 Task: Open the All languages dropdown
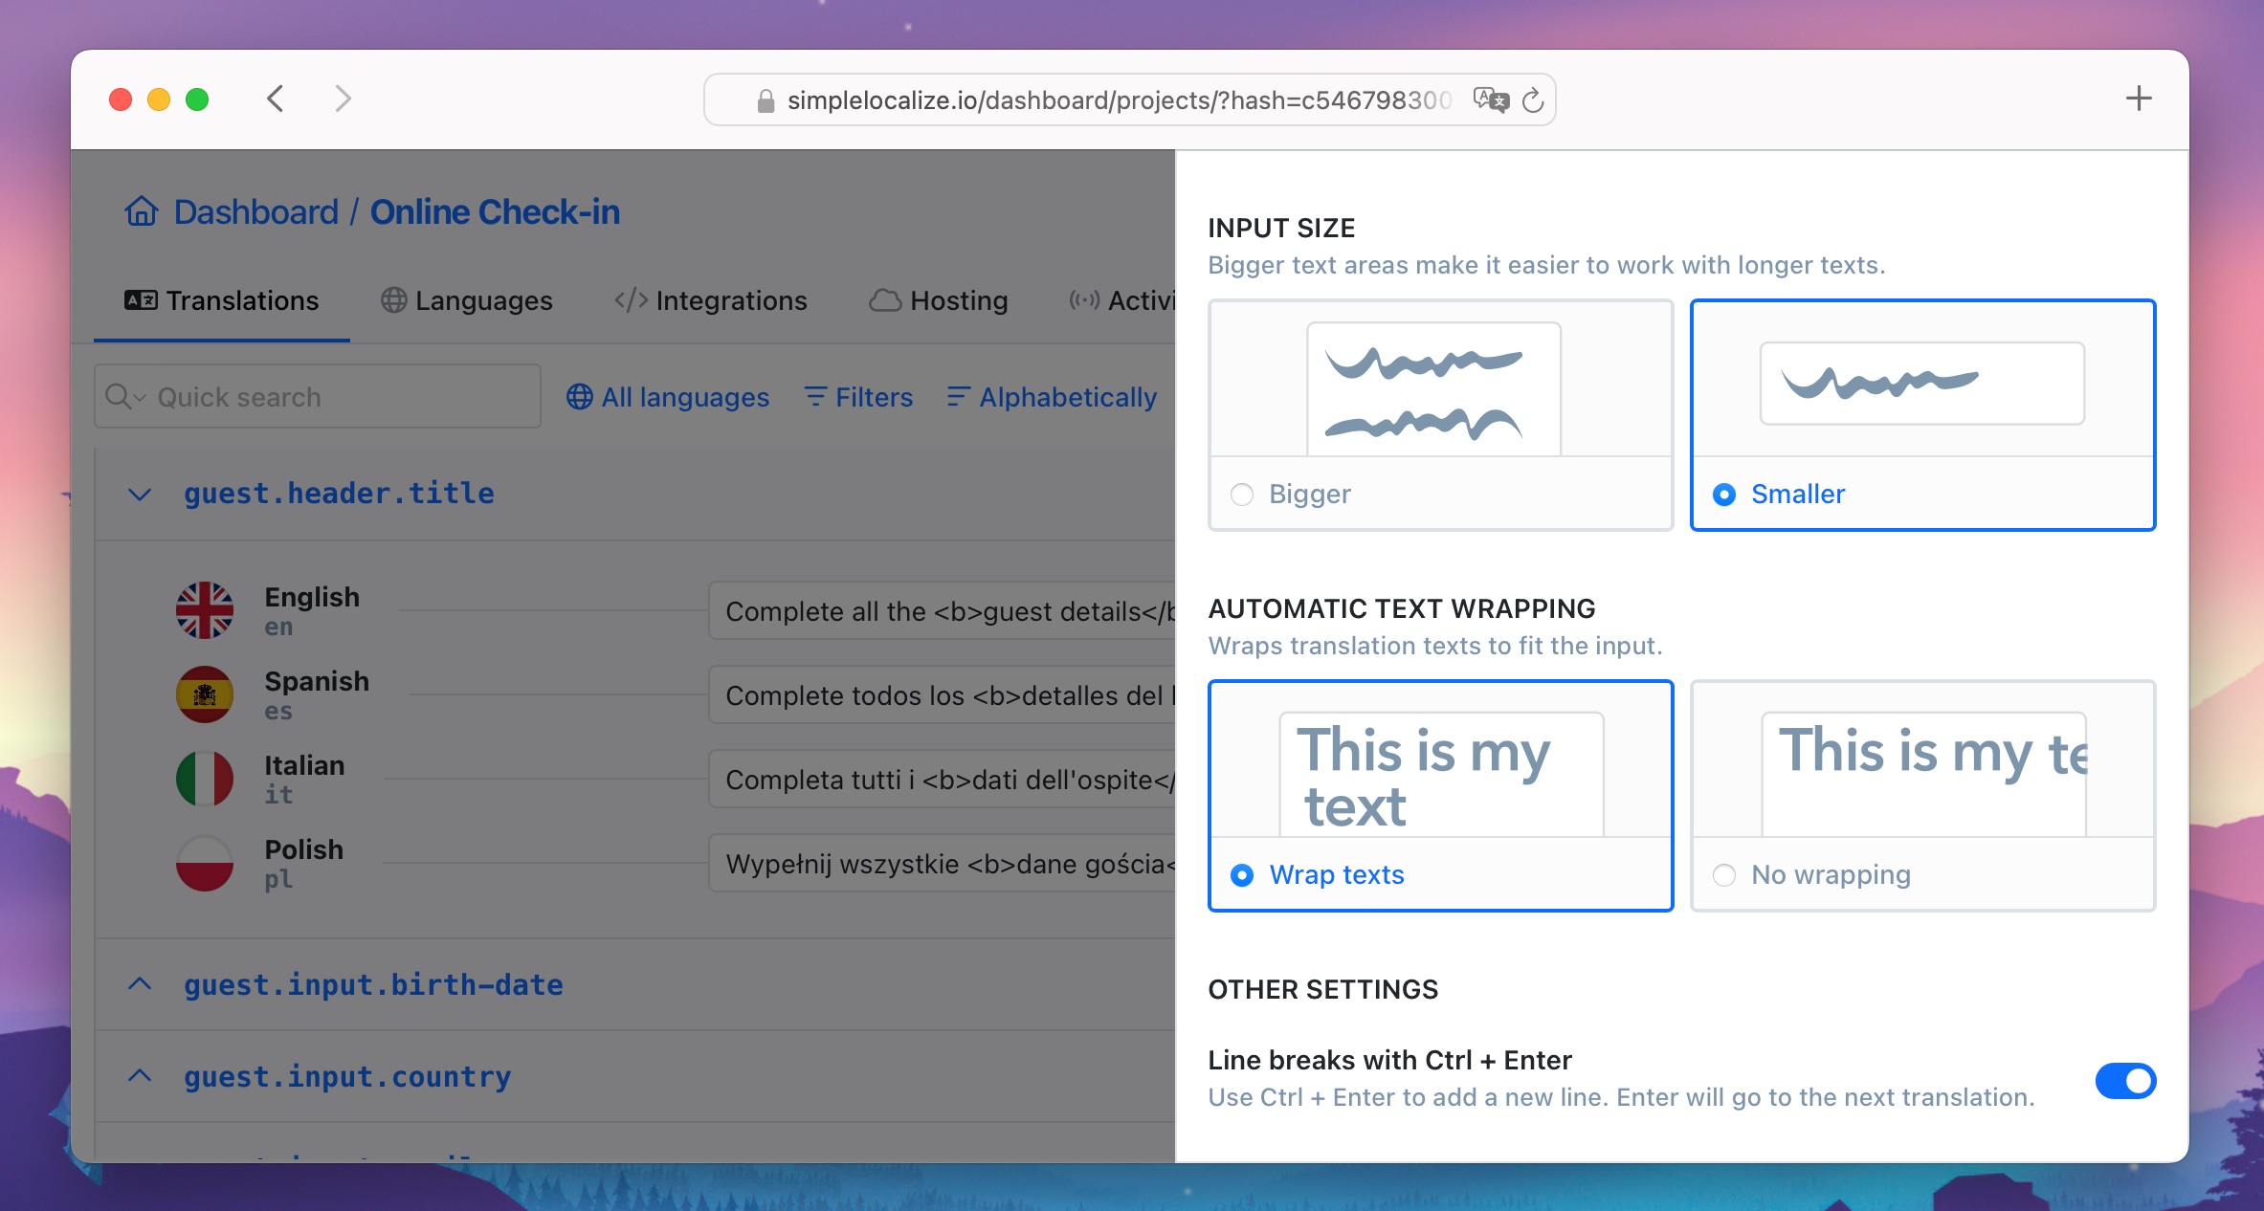[668, 396]
